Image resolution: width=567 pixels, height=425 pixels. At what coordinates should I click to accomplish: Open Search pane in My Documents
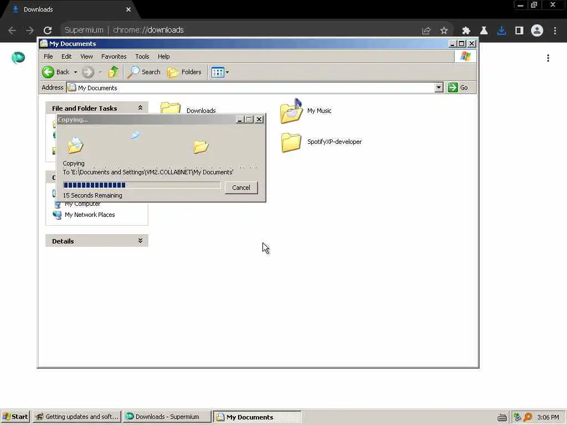pos(144,72)
